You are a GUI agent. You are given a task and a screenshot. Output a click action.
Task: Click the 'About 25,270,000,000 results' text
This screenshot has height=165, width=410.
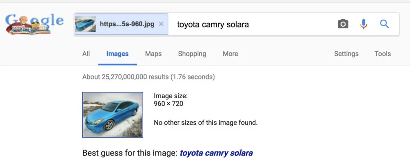(148, 77)
